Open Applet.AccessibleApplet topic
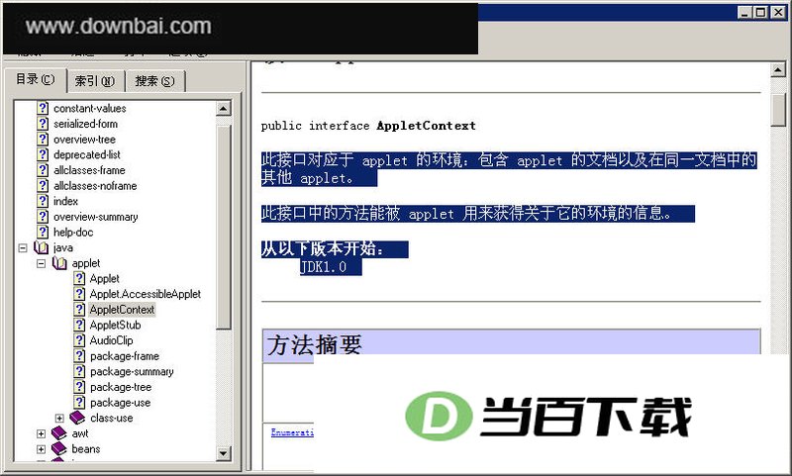Screen dimensions: 792x476 pyautogui.click(x=145, y=294)
